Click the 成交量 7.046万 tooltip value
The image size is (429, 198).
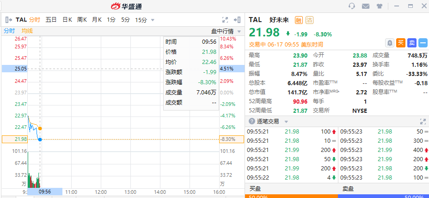[x=206, y=93]
